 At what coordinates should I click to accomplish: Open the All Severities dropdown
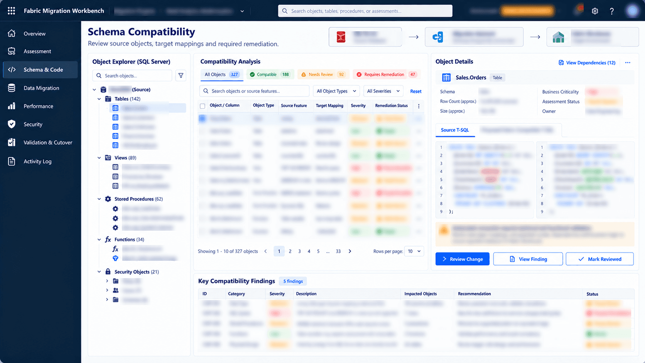point(383,91)
